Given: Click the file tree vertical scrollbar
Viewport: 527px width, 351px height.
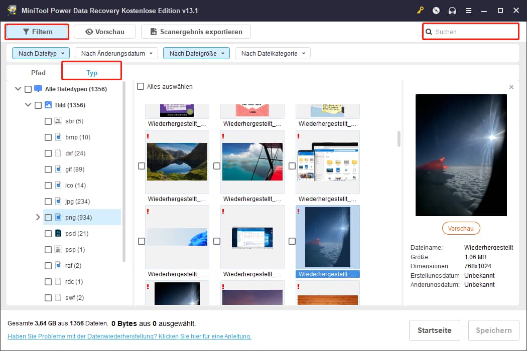Looking at the screenshot, I should (x=123, y=171).
